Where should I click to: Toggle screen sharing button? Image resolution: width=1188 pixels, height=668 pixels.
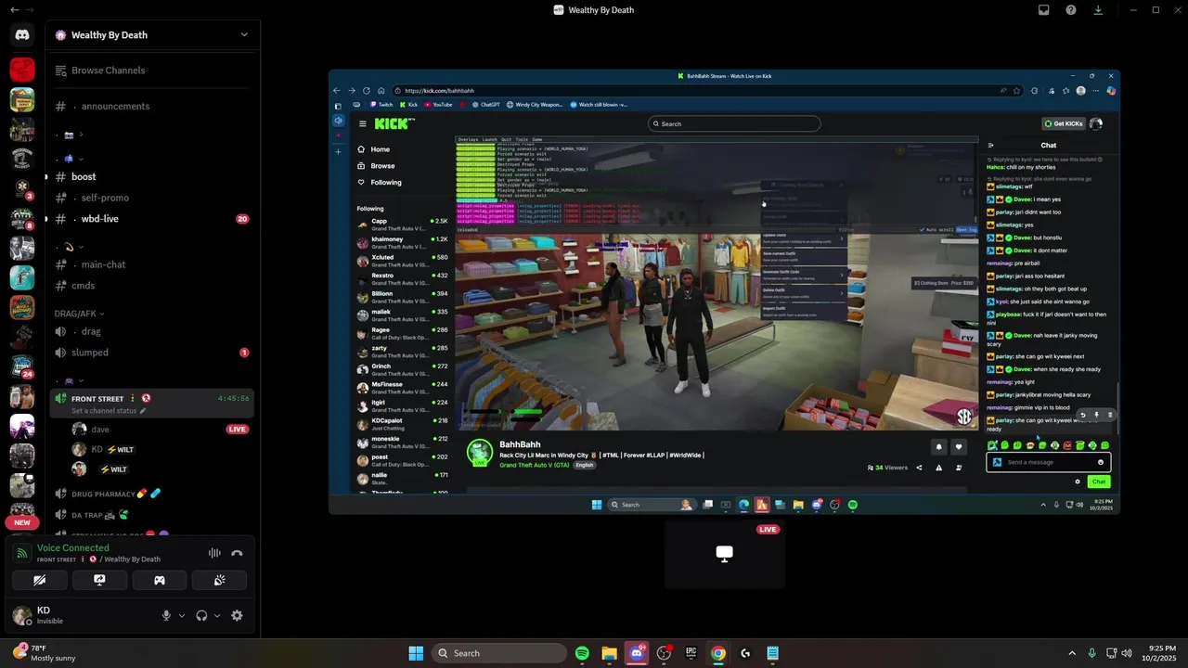click(99, 580)
